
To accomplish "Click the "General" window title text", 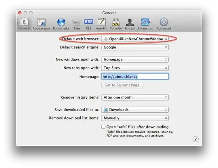I will (x=109, y=13).
